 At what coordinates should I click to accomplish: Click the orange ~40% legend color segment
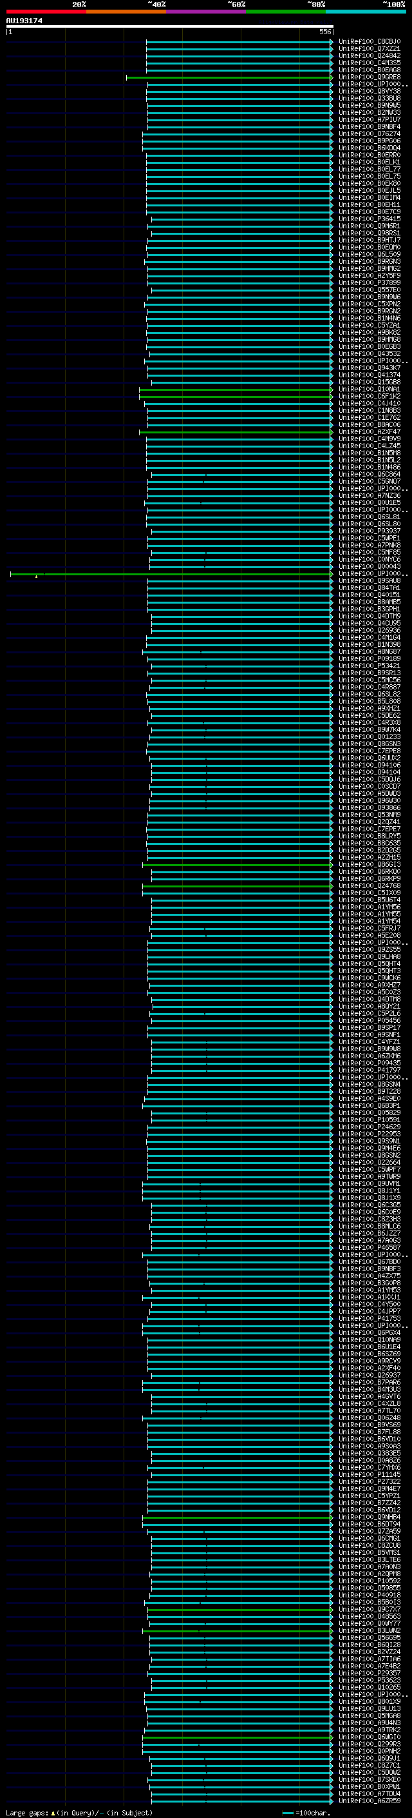[x=126, y=12]
